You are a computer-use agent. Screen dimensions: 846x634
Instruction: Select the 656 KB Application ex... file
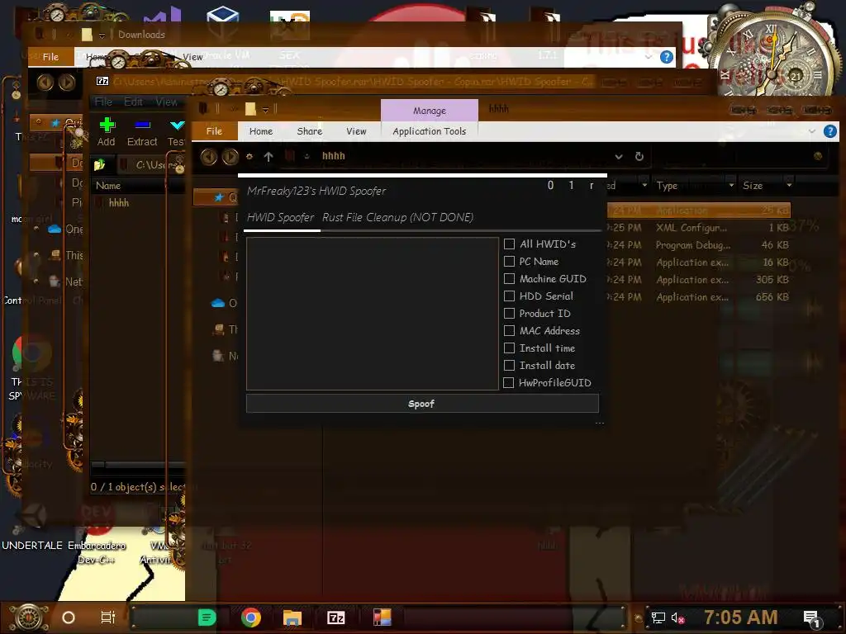(699, 297)
